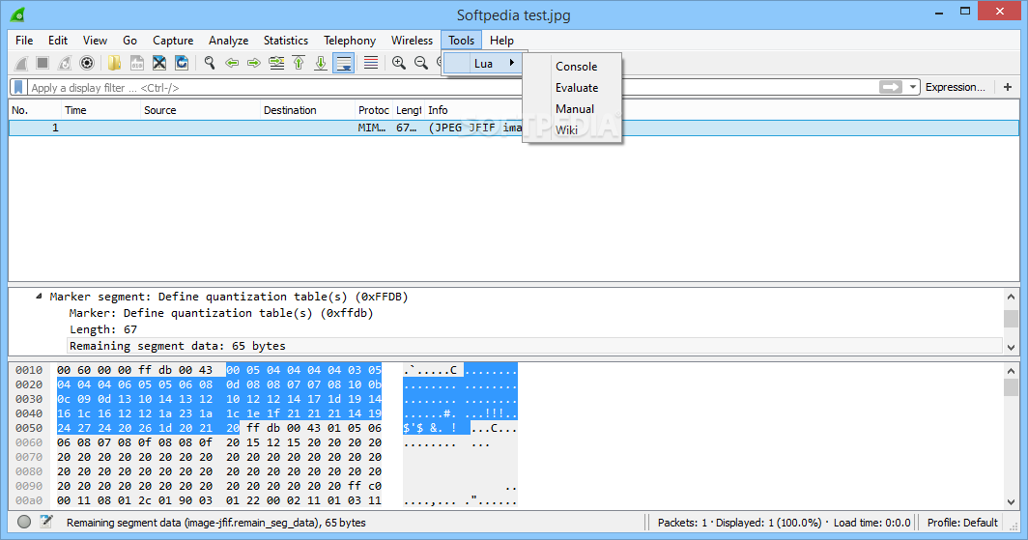Click the packet details scroll up arrow

point(1011,297)
